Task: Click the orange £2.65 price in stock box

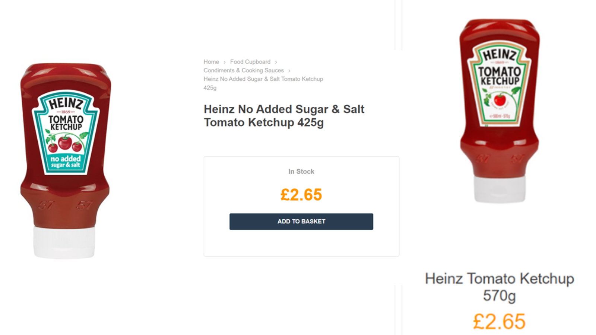Action: point(301,195)
